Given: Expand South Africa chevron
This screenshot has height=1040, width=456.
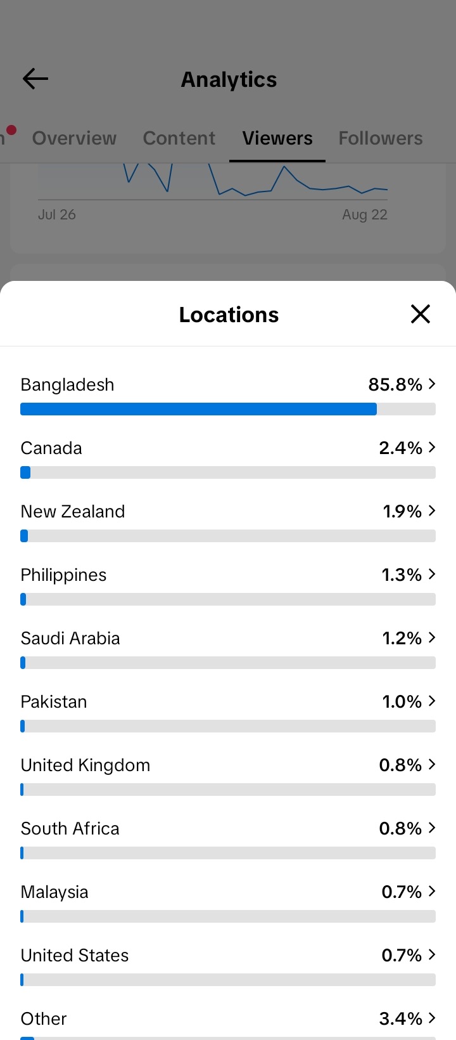Looking at the screenshot, I should tap(432, 828).
